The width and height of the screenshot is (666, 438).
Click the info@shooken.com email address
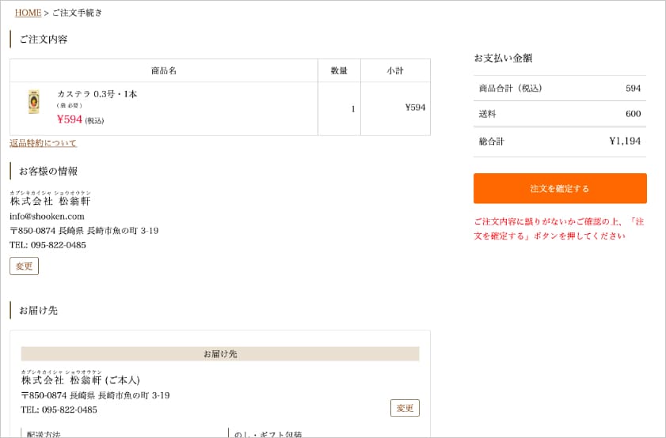48,217
